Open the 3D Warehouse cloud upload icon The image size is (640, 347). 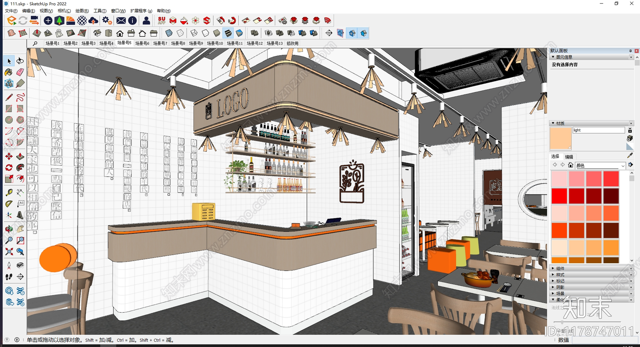pyautogui.click(x=93, y=20)
